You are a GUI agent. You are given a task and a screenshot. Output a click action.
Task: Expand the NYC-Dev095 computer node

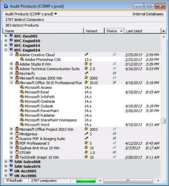(6, 36)
